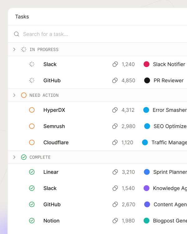
Task: Click the 4,850 count value
Action: coord(128,80)
